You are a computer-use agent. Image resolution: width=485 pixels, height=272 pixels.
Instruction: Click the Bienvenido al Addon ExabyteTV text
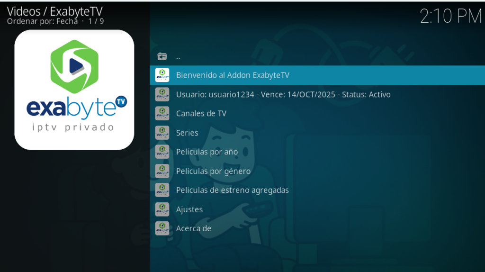[x=233, y=75]
